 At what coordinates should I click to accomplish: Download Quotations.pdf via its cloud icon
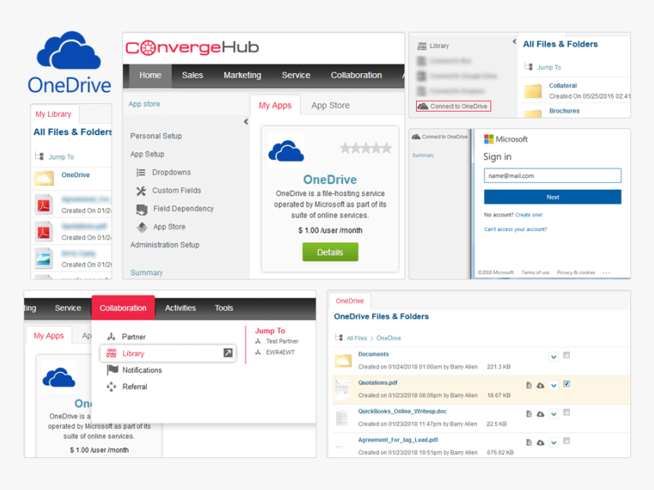point(539,384)
